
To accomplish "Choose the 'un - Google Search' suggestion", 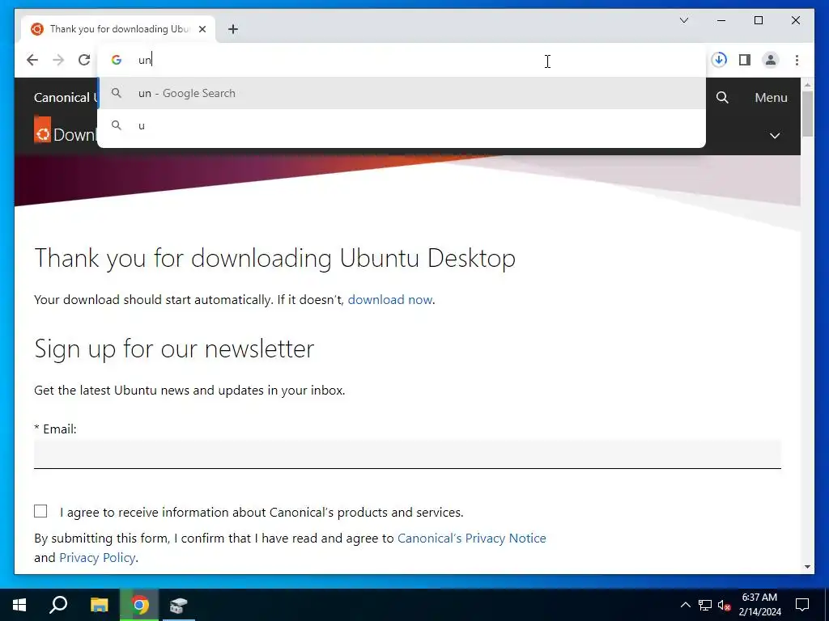I will tap(402, 94).
